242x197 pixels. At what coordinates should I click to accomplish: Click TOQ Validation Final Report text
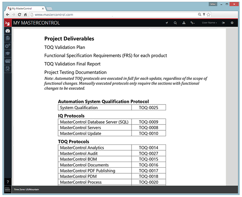click(72, 64)
